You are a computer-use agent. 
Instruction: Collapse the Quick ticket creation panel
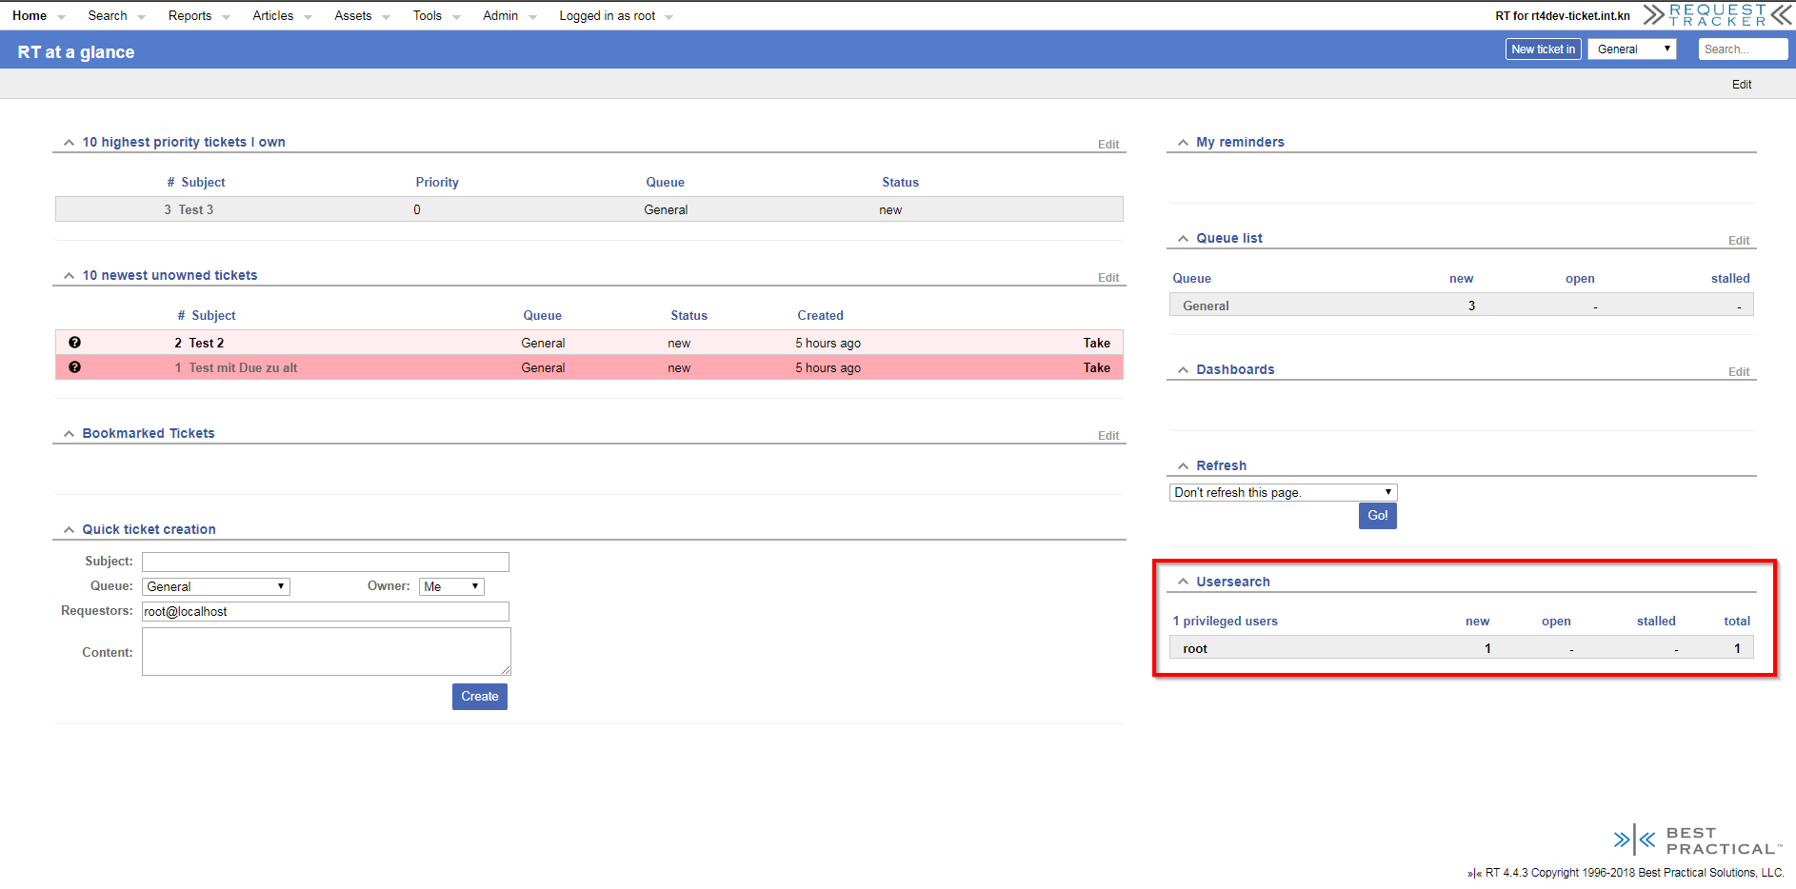pos(69,529)
